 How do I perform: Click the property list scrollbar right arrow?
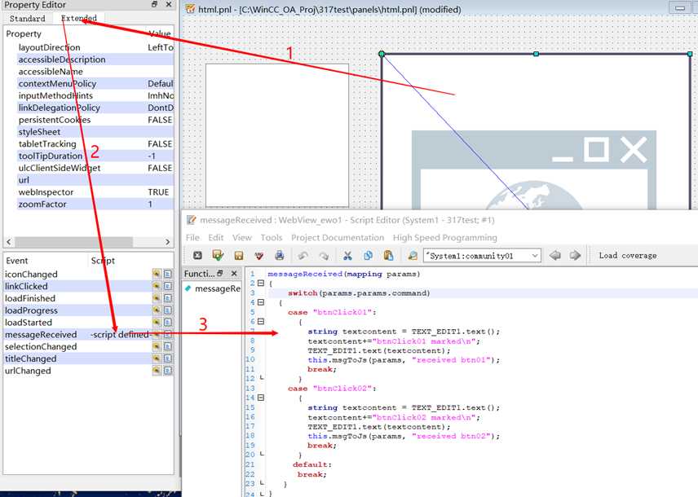pos(168,242)
